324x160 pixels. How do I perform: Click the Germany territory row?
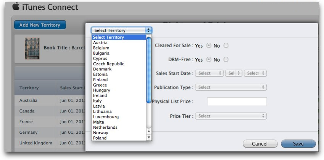coord(50,132)
